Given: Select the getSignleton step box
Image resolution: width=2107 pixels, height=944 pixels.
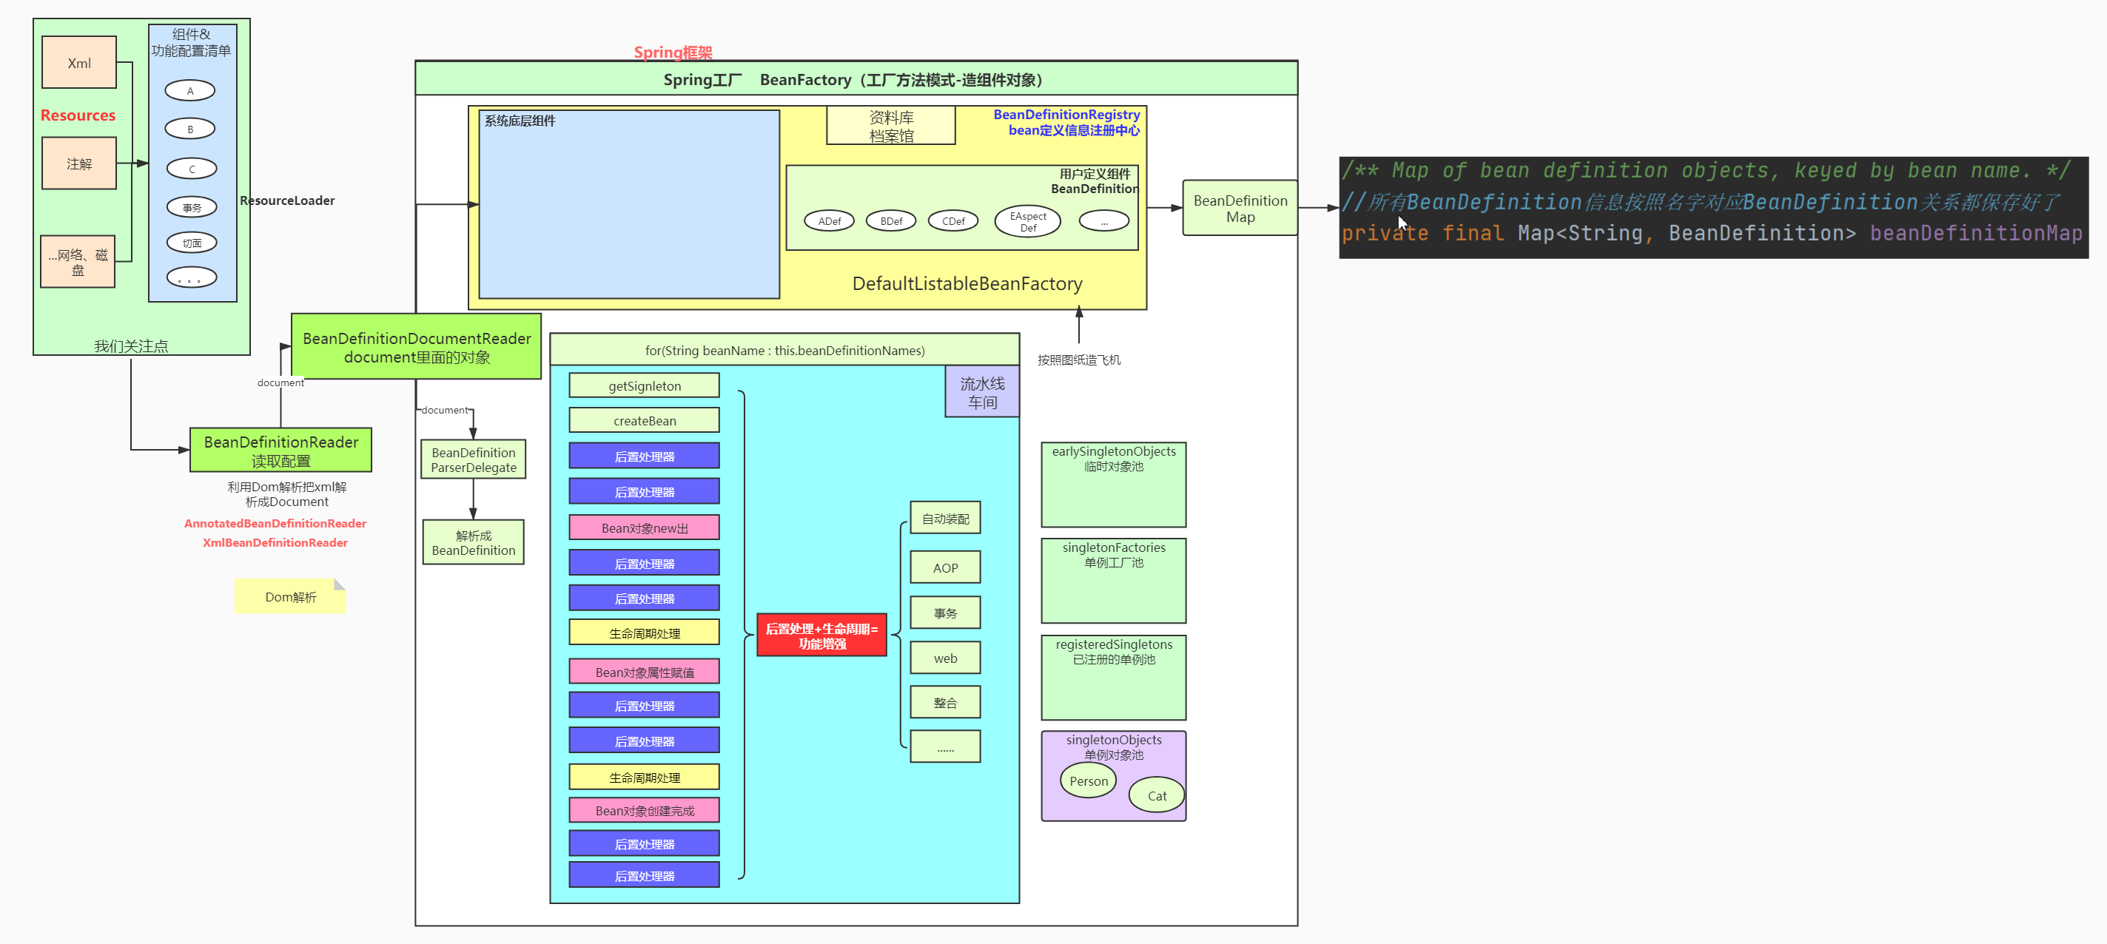Looking at the screenshot, I should tap(644, 385).
